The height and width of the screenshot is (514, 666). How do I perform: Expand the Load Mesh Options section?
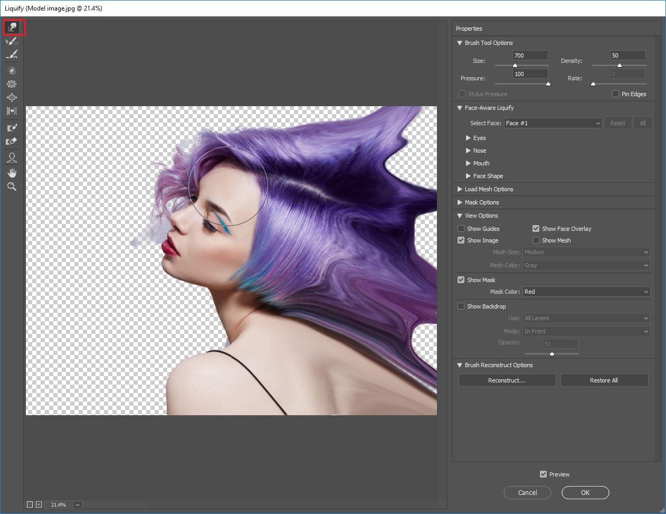pos(460,189)
